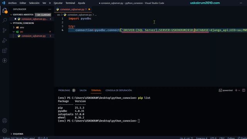Open the Archivo menu
Image resolution: width=247 pixels, height=139 pixels.
pyautogui.click(x=12, y=3)
